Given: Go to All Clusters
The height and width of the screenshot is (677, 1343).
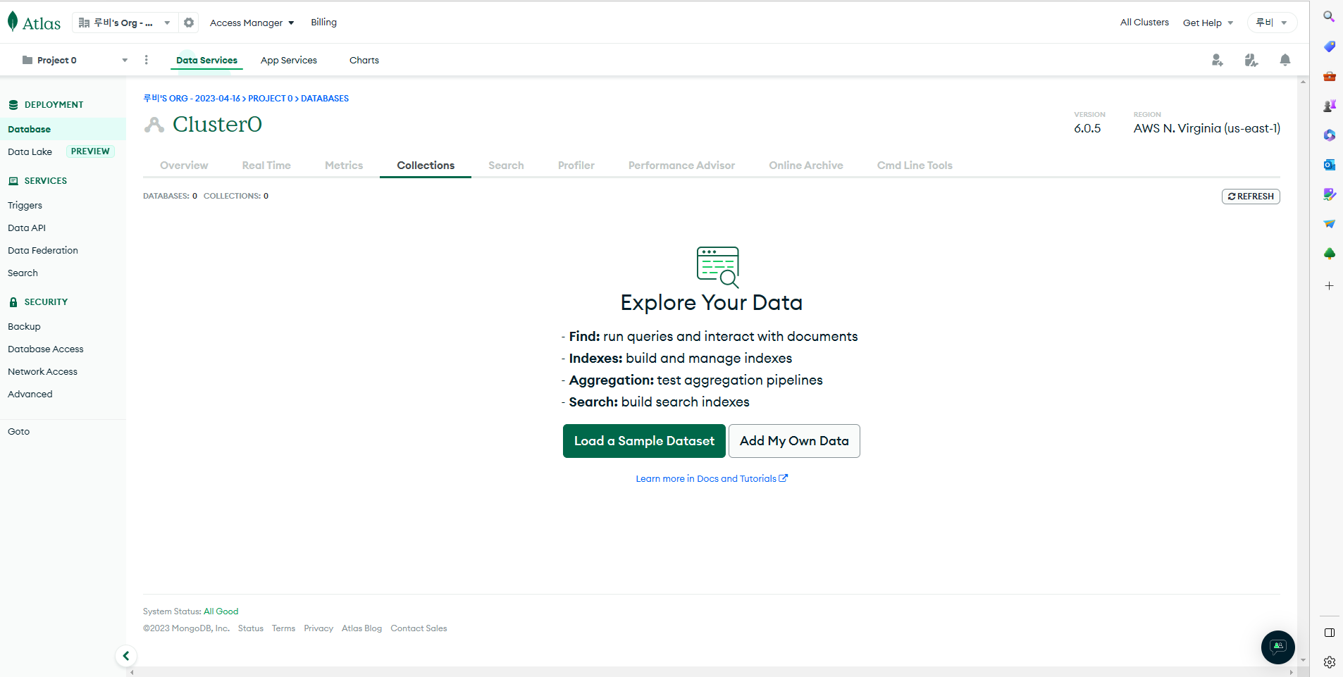Looking at the screenshot, I should 1144,23.
